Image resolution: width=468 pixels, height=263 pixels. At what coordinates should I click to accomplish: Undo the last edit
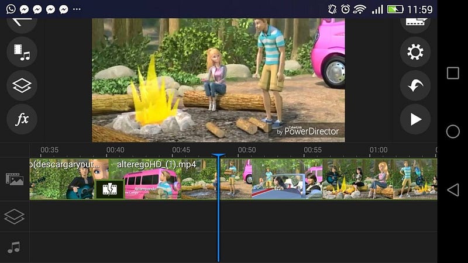coord(415,85)
